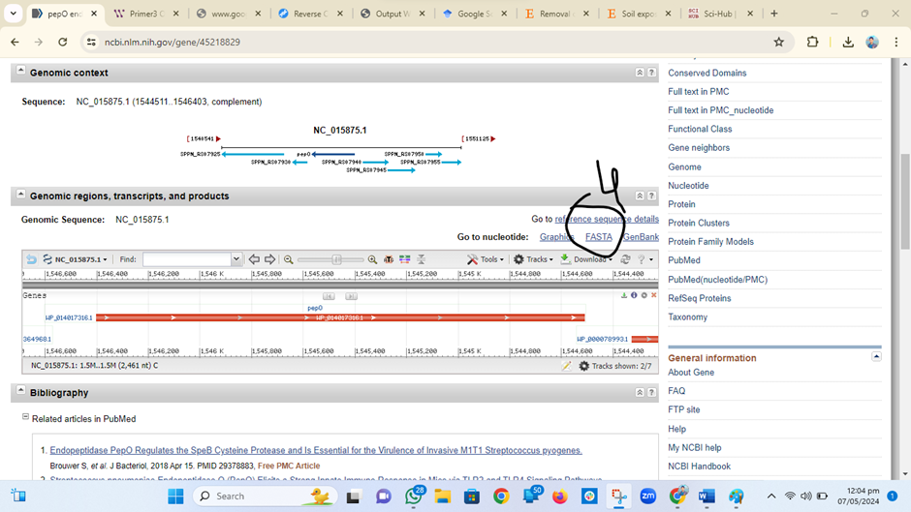Screen dimensions: 911x512
Task: Switch to the Primer3 browser tab
Action: [145, 14]
